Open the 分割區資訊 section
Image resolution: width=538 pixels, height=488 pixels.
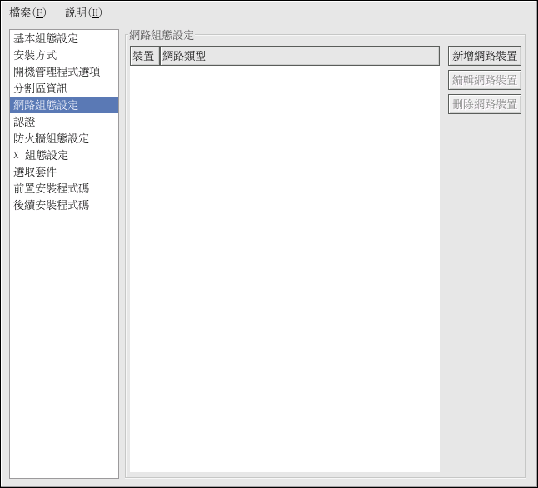[x=41, y=88]
